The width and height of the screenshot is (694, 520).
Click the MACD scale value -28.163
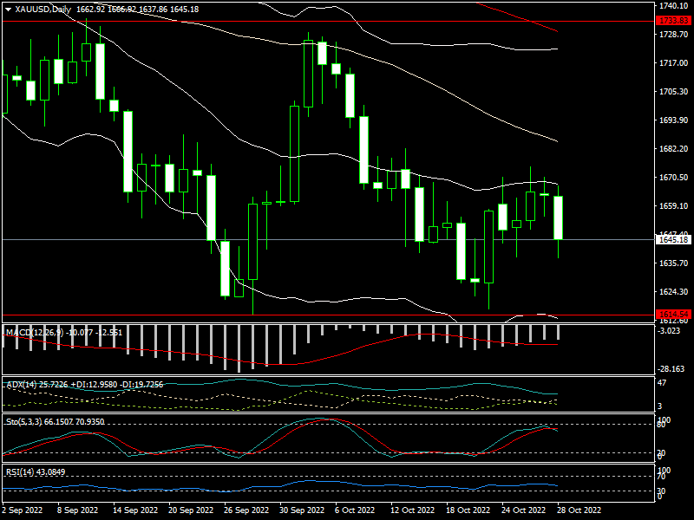(672, 369)
